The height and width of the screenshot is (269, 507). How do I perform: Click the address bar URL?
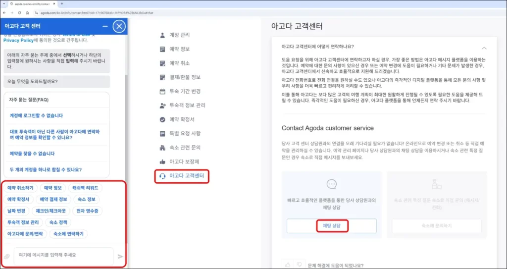[x=97, y=12]
